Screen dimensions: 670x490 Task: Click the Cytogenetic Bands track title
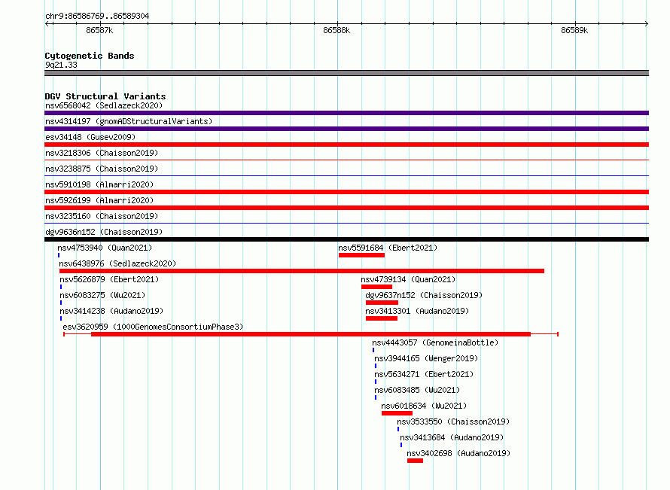click(90, 56)
